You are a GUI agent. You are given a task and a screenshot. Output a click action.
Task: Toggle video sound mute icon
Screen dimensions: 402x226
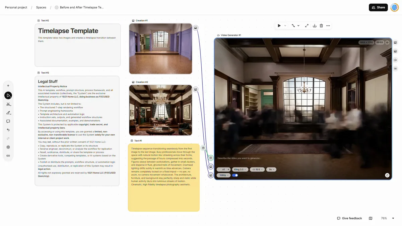[x=387, y=42]
